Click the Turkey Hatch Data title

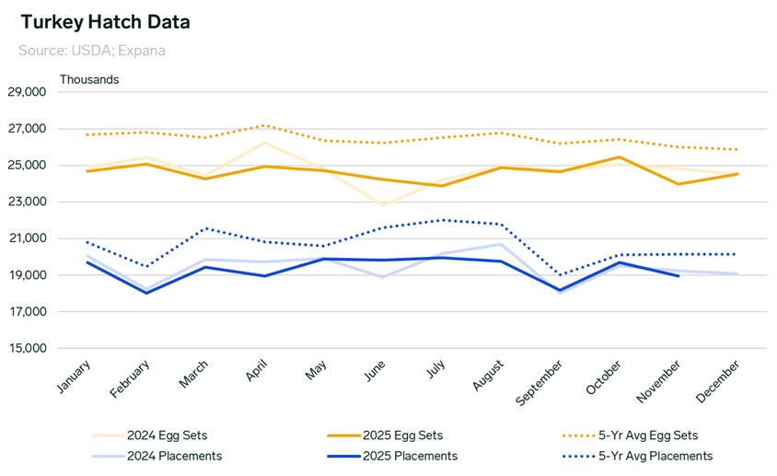(99, 20)
